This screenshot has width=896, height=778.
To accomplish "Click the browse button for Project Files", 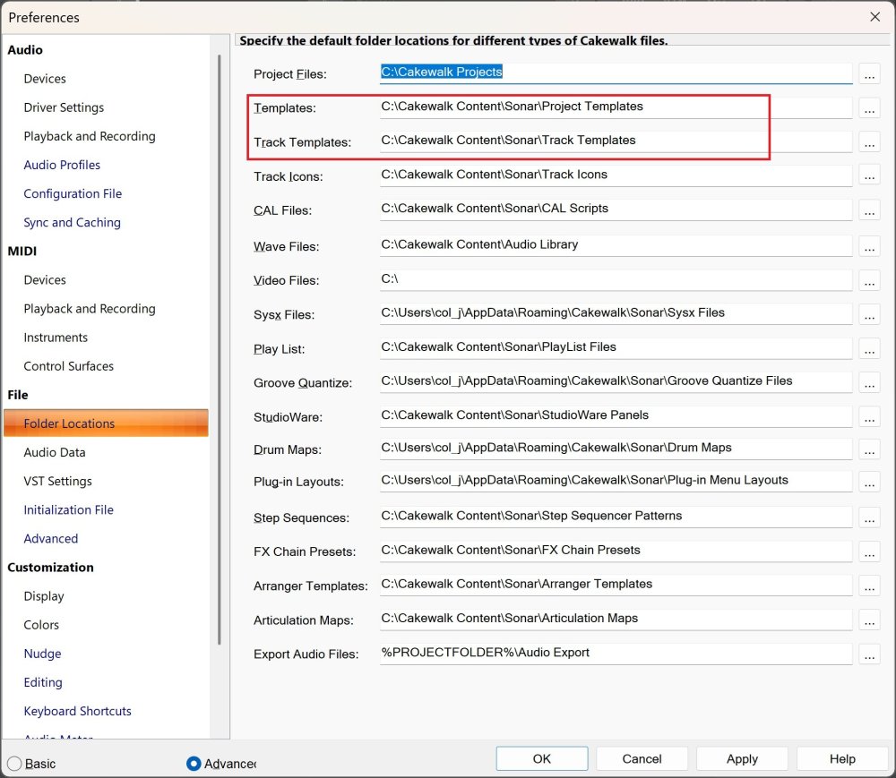I will (x=868, y=73).
